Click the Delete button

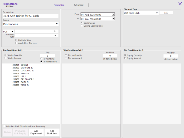click(x=7, y=132)
